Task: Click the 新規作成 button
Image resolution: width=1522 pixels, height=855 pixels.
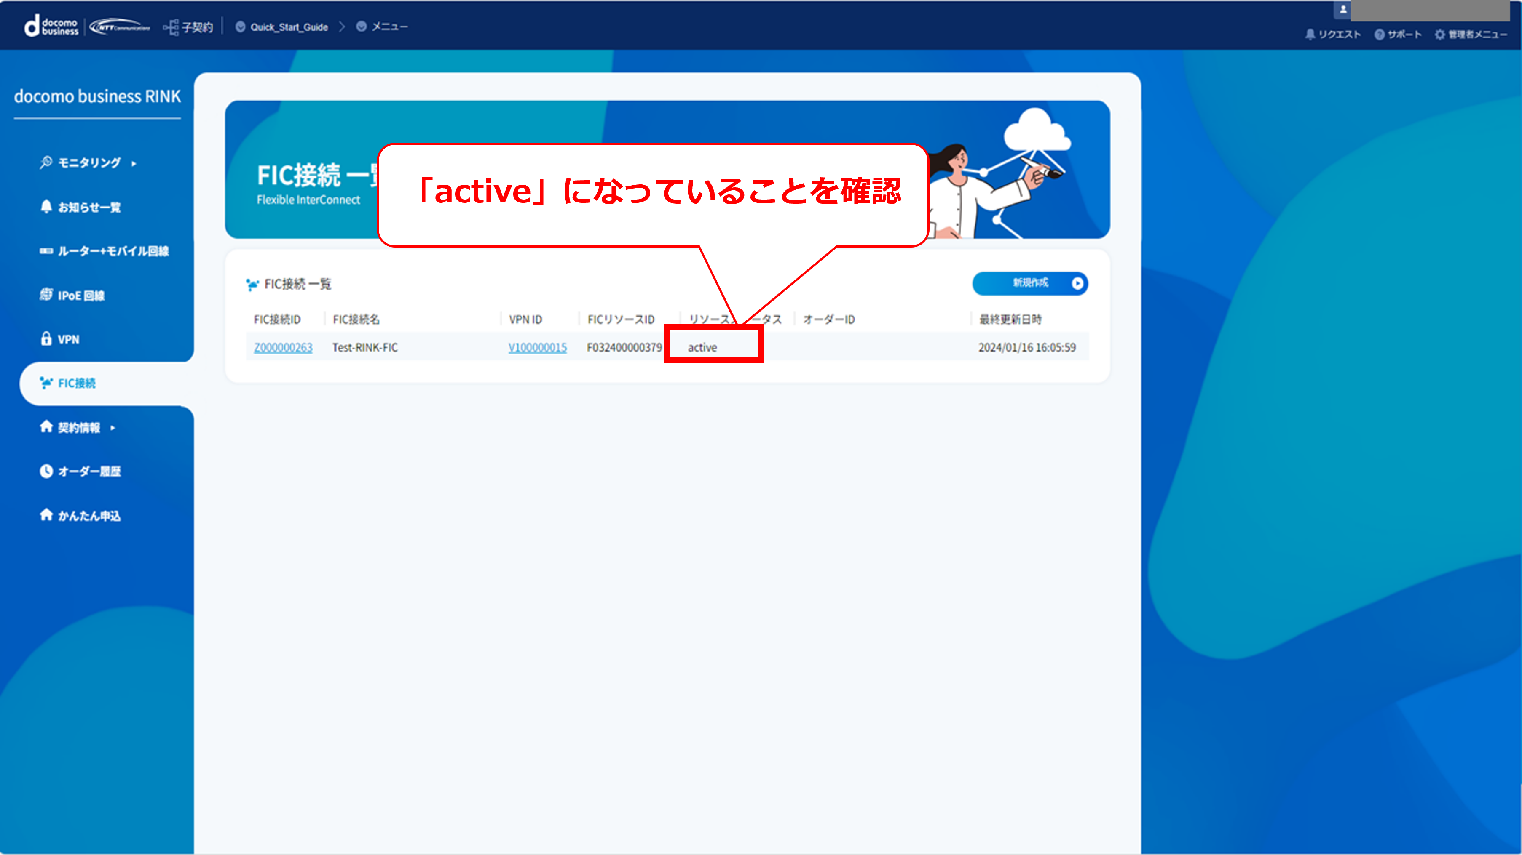Action: click(1030, 283)
